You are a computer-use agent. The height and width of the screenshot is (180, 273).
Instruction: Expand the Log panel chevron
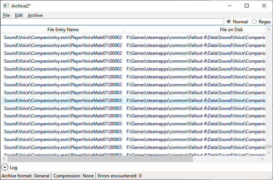[x=5, y=167]
